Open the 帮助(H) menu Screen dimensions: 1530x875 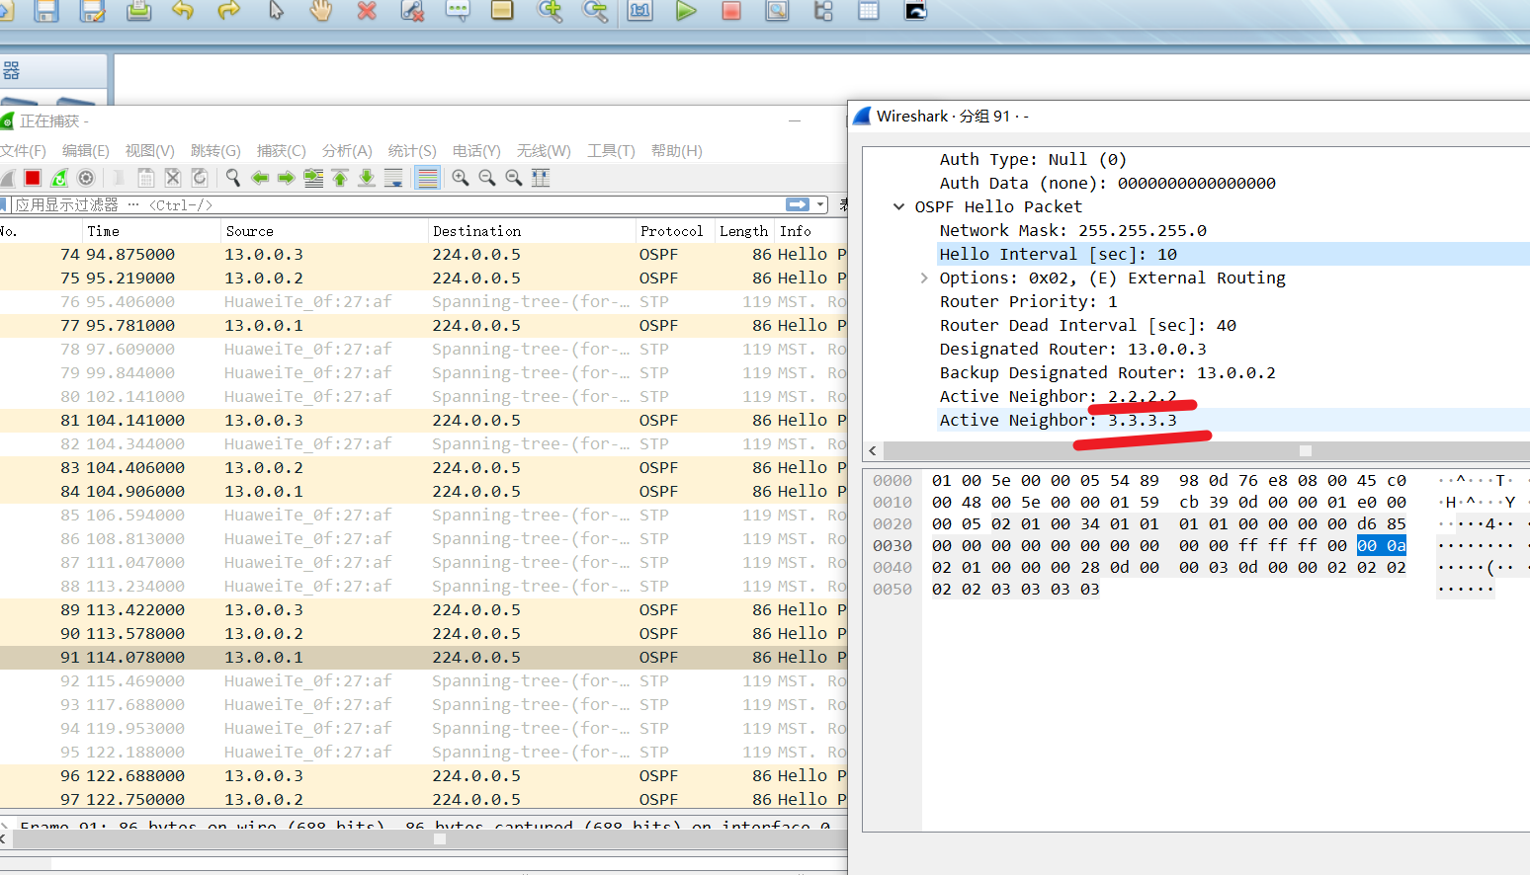coord(677,151)
